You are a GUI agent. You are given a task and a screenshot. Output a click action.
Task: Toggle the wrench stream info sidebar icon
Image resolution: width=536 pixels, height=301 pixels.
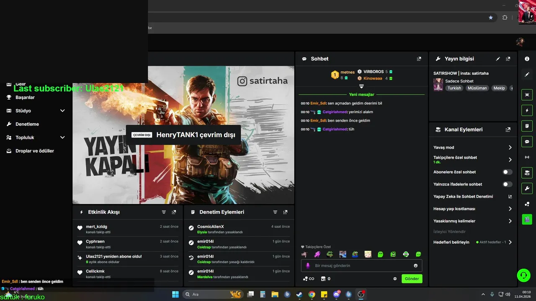tap(527, 188)
